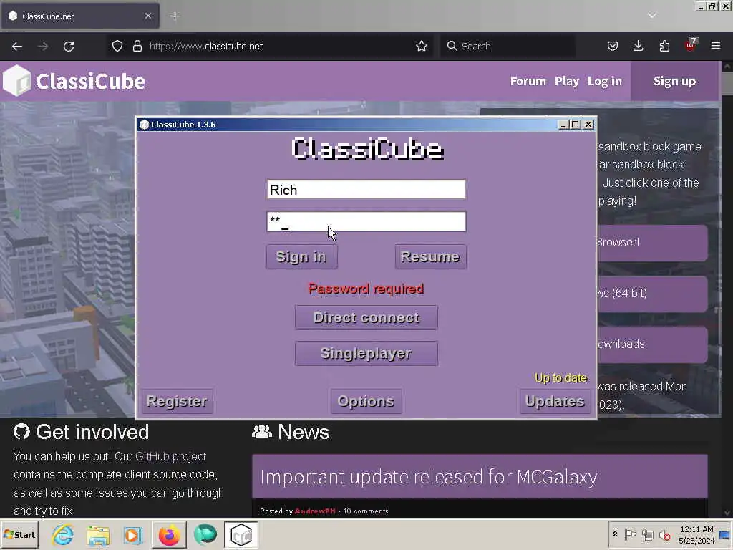The image size is (733, 550).
Task: Click the Show desktop button
Action: click(x=725, y=534)
